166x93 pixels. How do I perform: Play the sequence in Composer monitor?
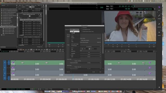(x=129, y=45)
